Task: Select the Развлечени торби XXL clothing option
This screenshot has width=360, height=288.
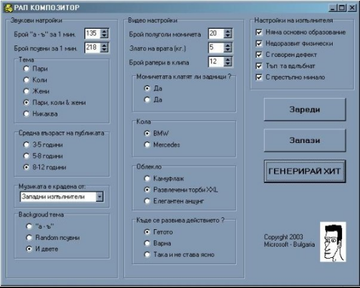Action: [147, 190]
